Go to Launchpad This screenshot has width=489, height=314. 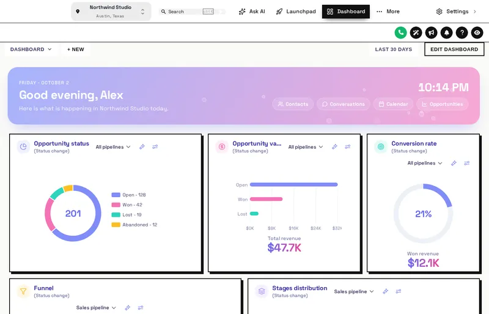click(296, 12)
